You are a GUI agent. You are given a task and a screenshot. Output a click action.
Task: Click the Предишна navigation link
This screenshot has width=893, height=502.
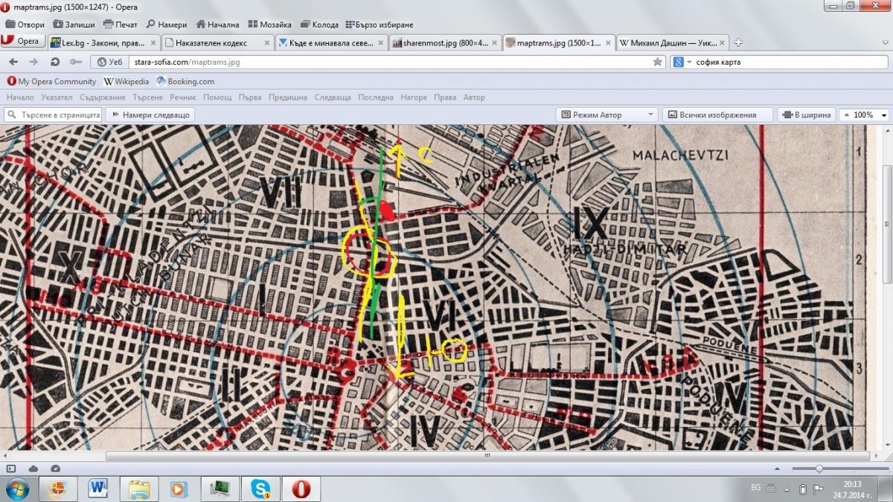288,97
